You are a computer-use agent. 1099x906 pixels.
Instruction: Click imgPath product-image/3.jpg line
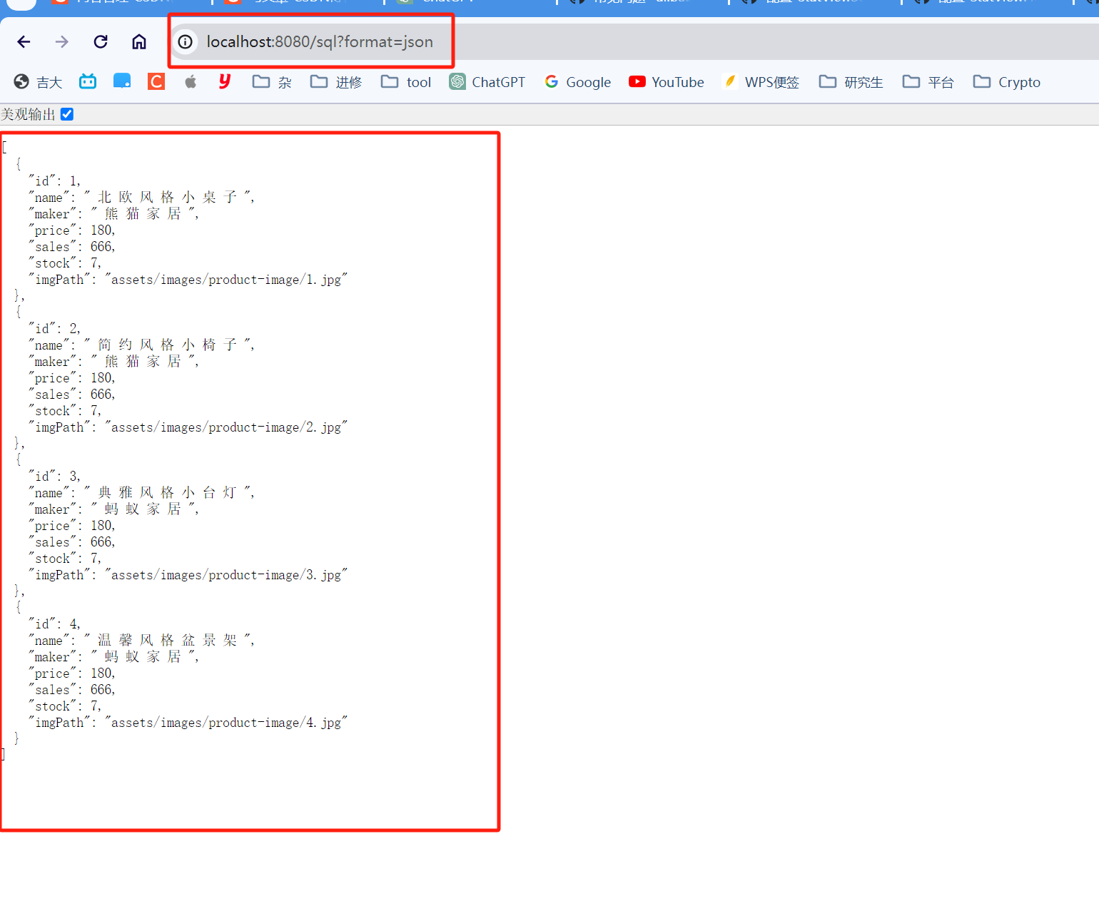[188, 575]
